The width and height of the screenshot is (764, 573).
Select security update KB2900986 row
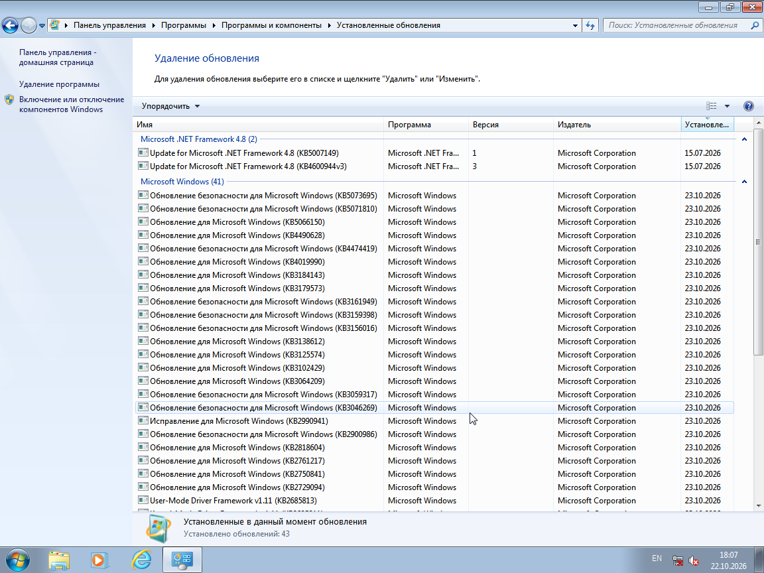(434, 434)
